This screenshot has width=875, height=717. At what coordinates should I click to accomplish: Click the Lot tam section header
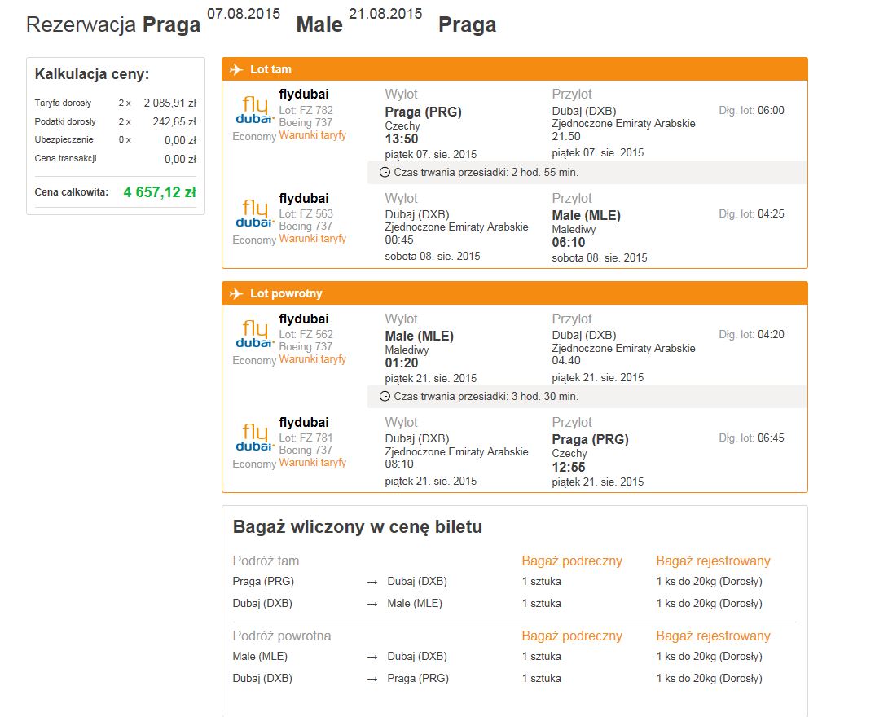515,69
